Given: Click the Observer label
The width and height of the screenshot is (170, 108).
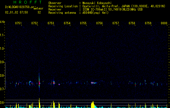Looking at the screenshot, I should click(55, 3).
